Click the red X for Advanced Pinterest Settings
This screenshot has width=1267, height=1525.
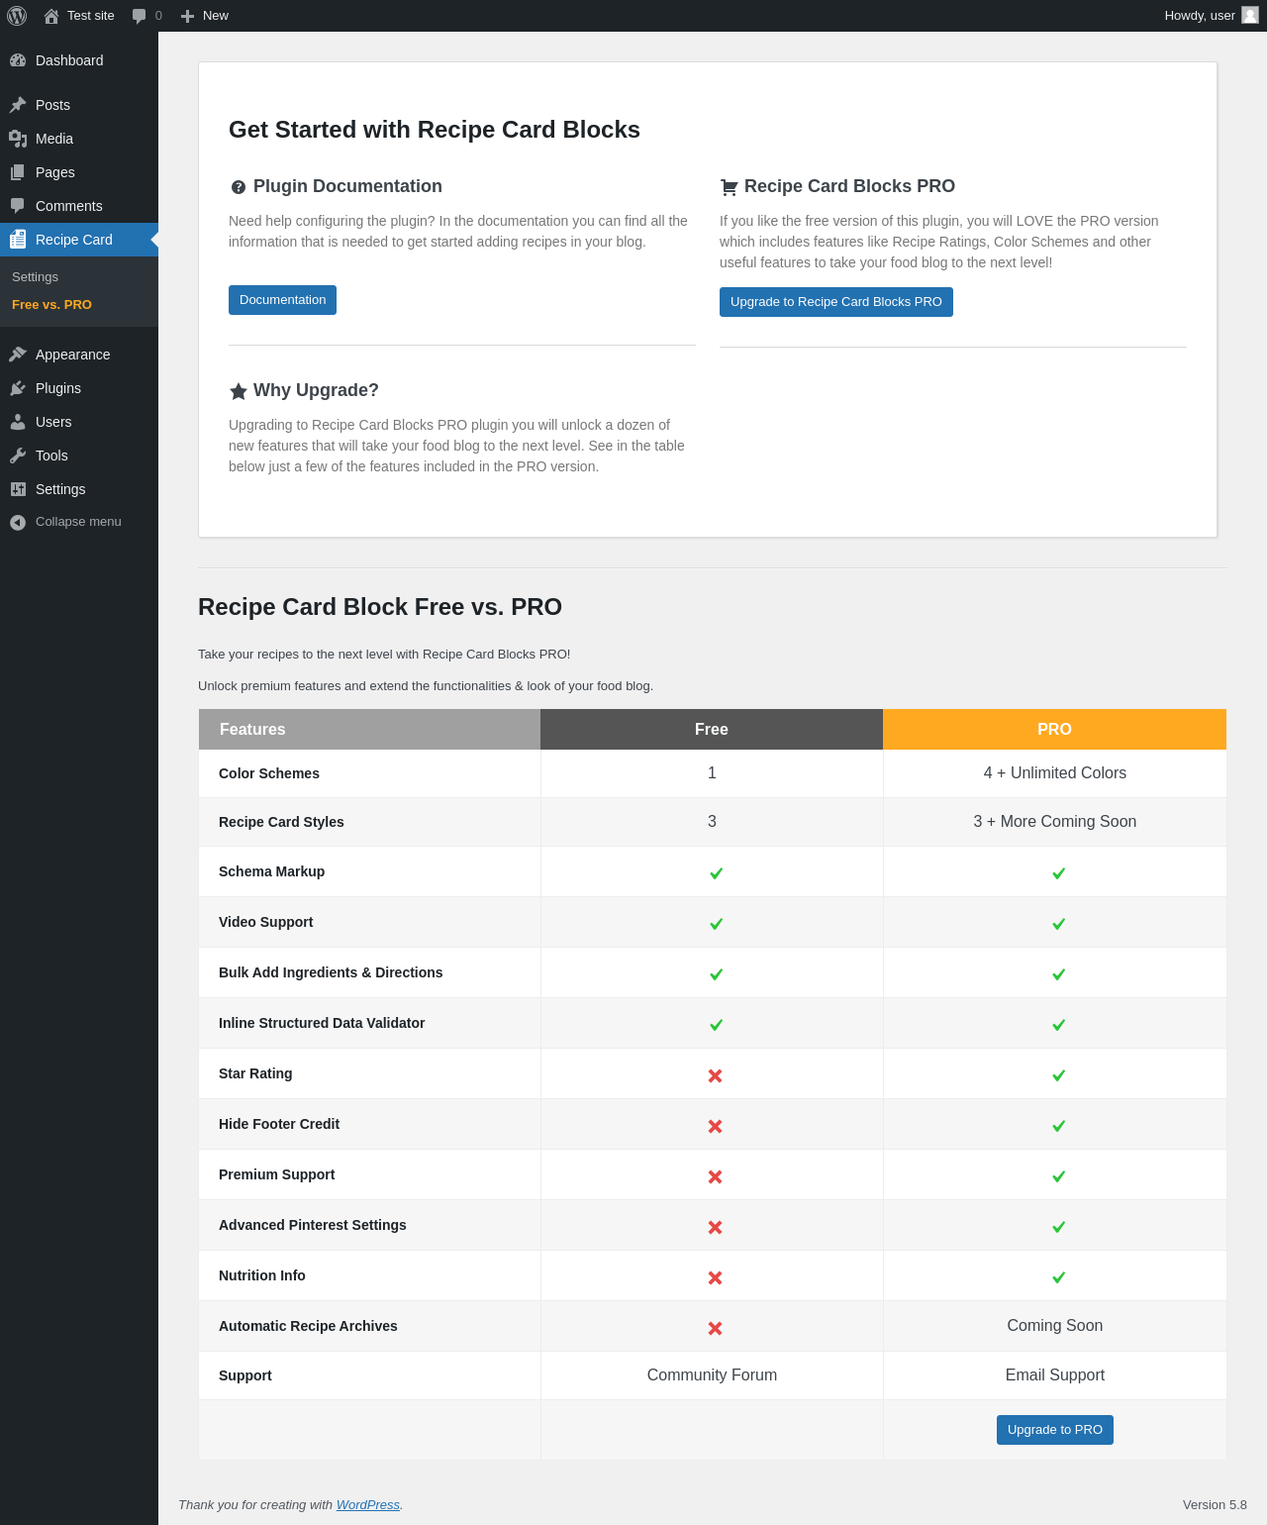pyautogui.click(x=716, y=1227)
